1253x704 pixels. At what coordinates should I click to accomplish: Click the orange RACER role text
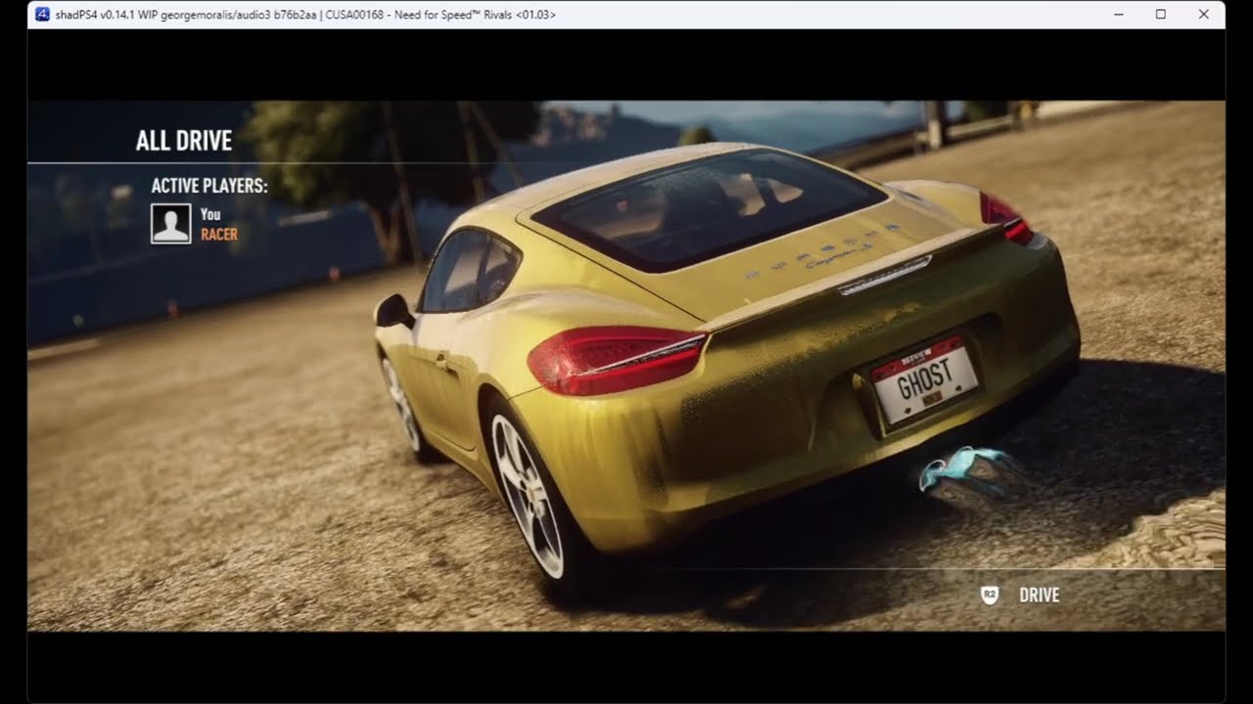(x=219, y=235)
